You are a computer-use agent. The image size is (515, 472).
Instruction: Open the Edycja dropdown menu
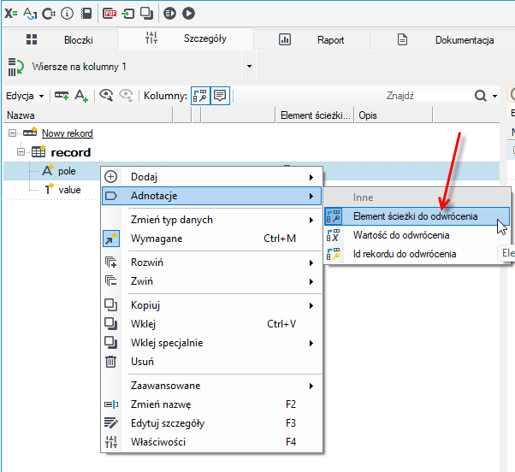[25, 96]
